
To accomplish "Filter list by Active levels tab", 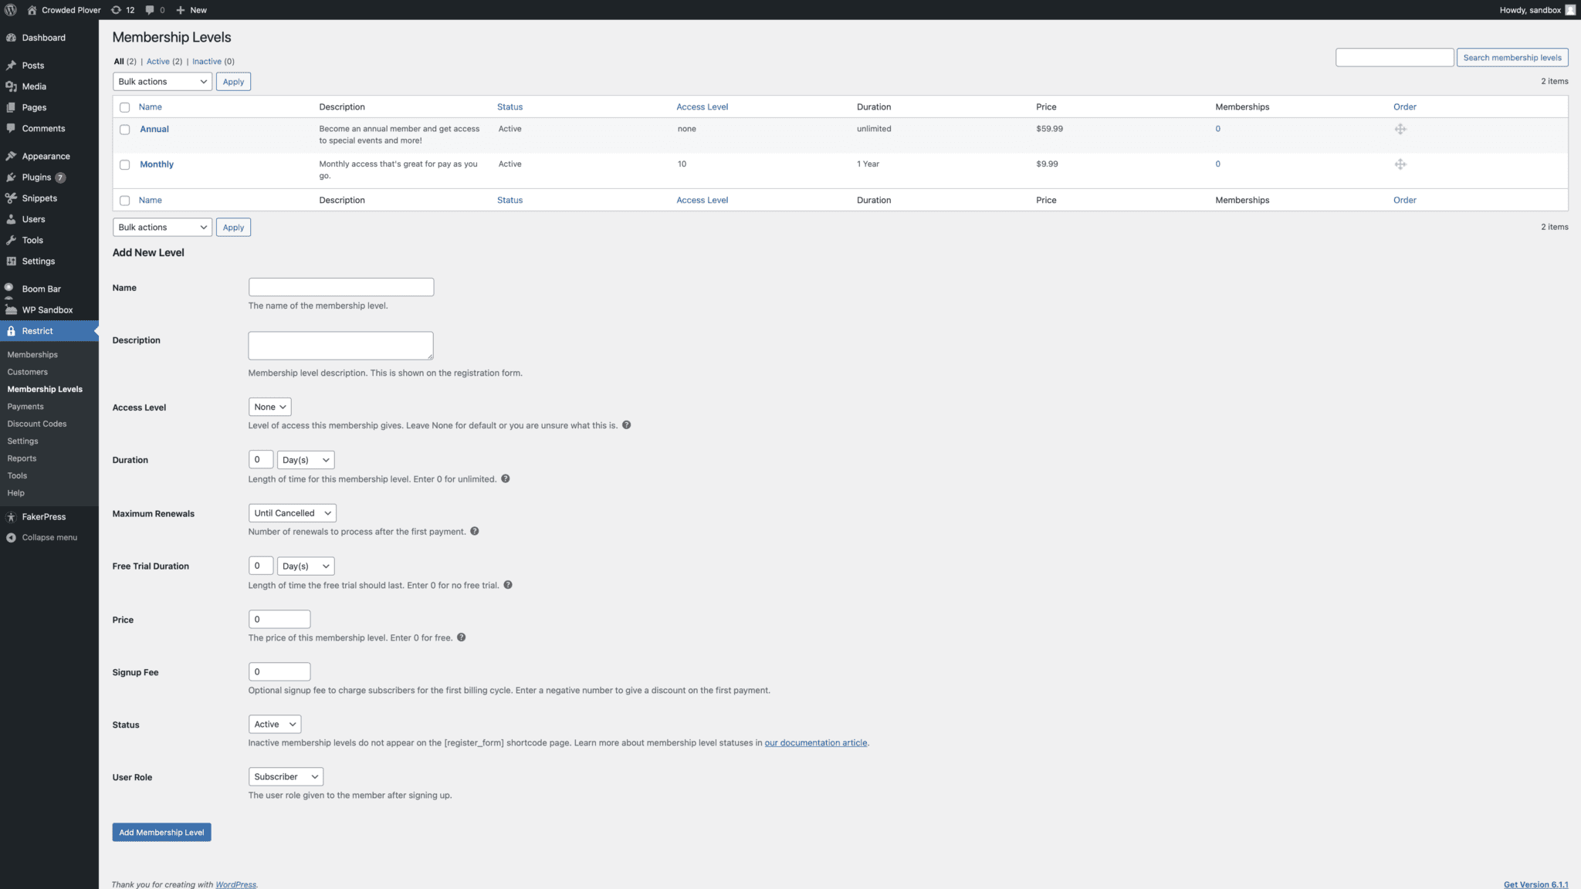I will pos(157,62).
